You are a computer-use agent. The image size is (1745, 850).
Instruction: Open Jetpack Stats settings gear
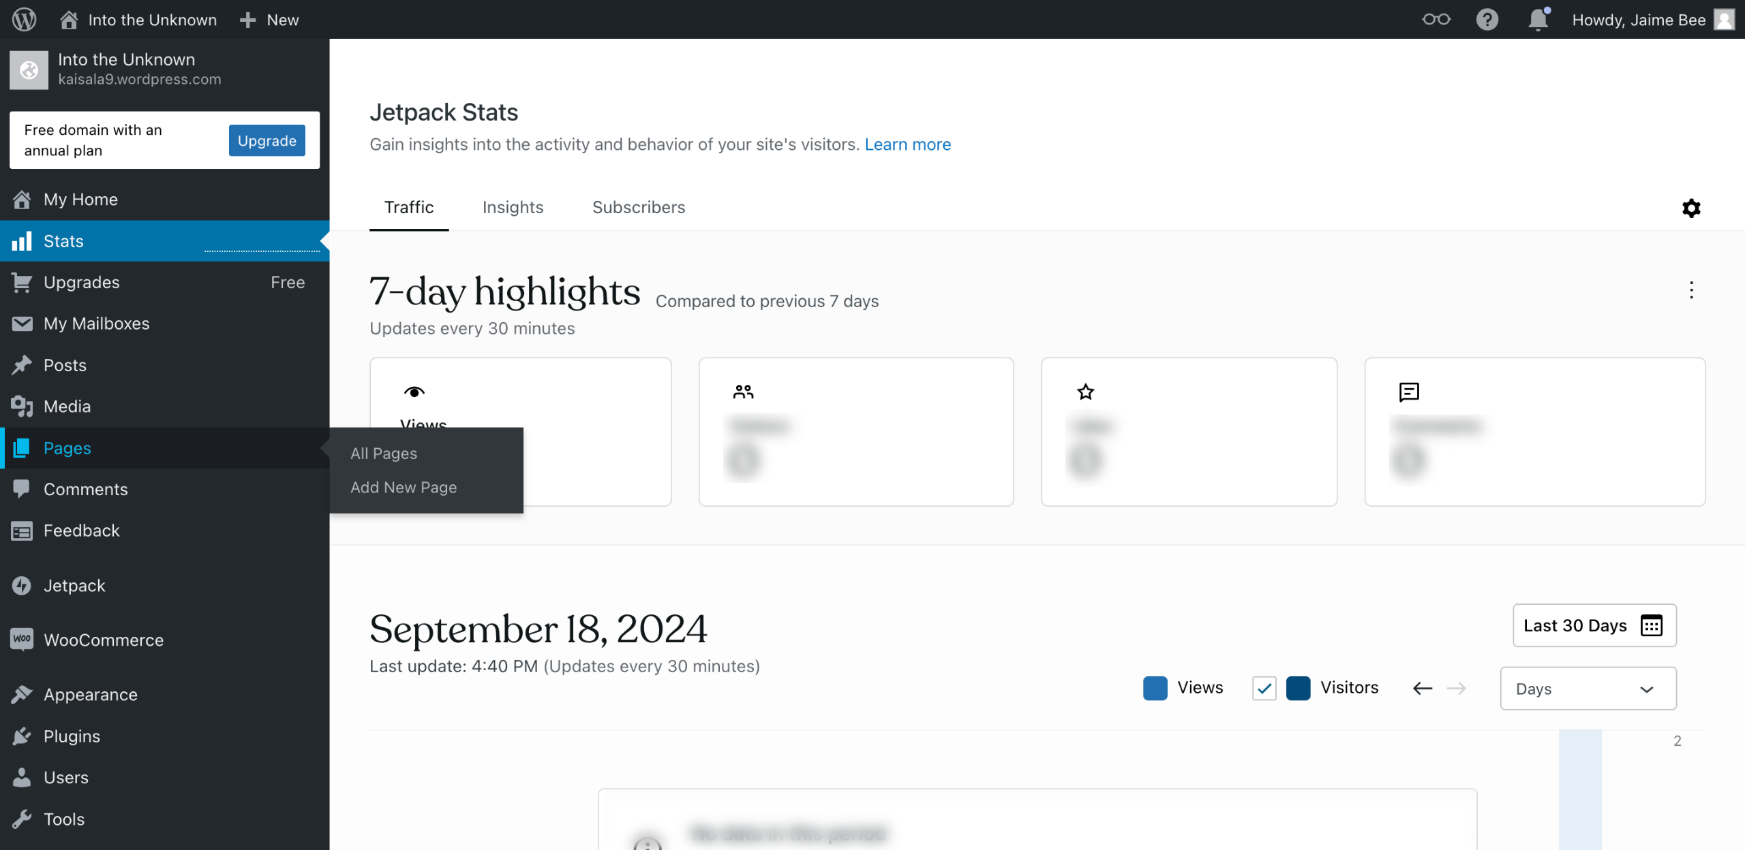pyautogui.click(x=1691, y=208)
